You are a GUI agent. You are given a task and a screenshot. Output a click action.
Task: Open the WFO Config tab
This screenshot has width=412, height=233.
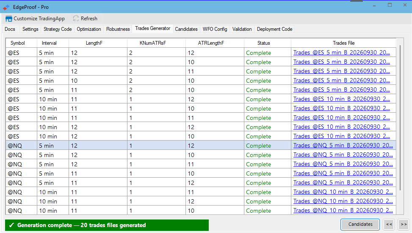pyautogui.click(x=215, y=29)
